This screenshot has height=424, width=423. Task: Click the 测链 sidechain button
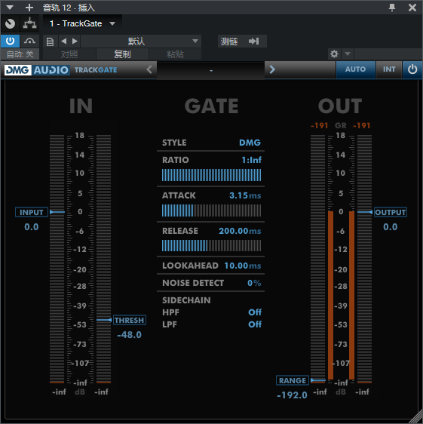(x=229, y=41)
